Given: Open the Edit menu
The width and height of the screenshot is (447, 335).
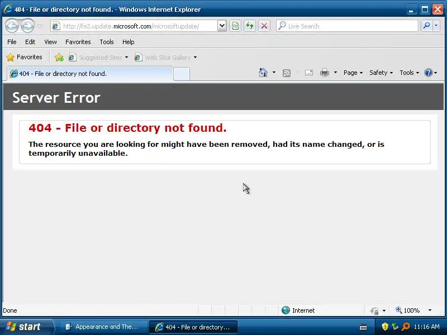Looking at the screenshot, I should pos(30,42).
